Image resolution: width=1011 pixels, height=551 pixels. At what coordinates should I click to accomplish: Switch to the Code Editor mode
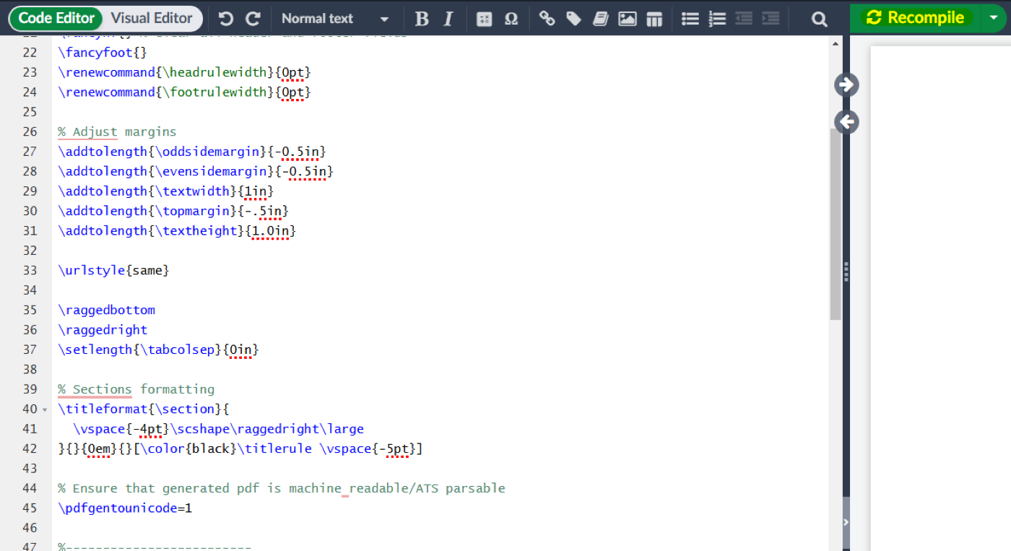pos(57,18)
